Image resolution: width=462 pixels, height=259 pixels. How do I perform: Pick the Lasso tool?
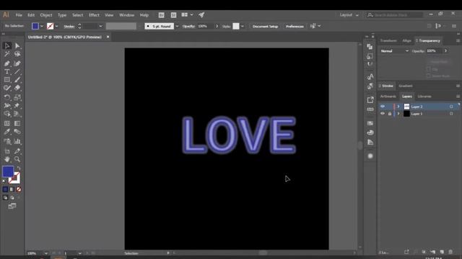click(x=17, y=54)
